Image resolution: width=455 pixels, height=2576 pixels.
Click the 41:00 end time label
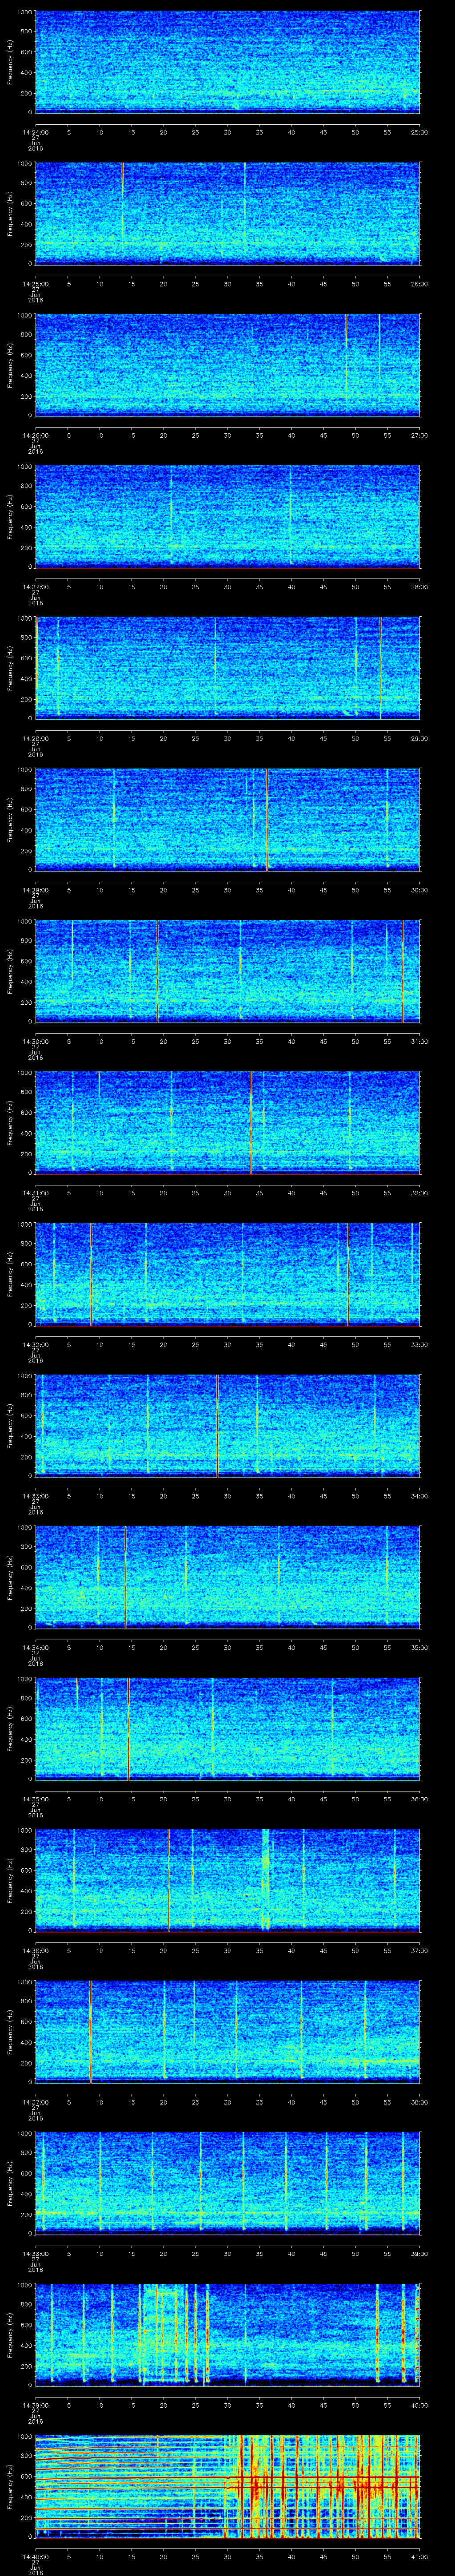(419, 2556)
